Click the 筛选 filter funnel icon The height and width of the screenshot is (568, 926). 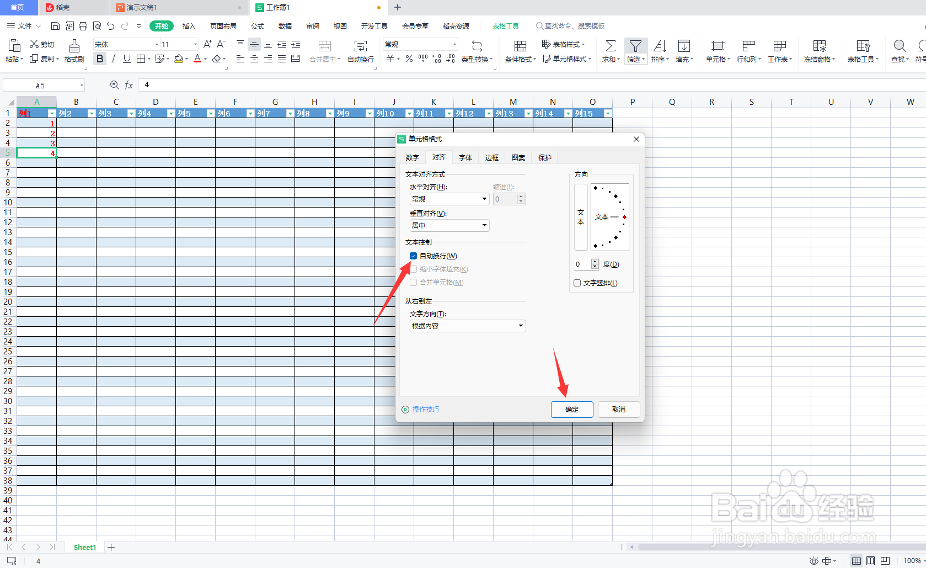635,46
